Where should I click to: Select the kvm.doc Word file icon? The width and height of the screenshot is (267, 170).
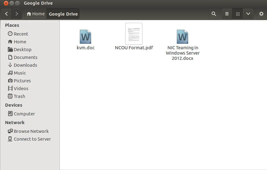[x=85, y=36]
